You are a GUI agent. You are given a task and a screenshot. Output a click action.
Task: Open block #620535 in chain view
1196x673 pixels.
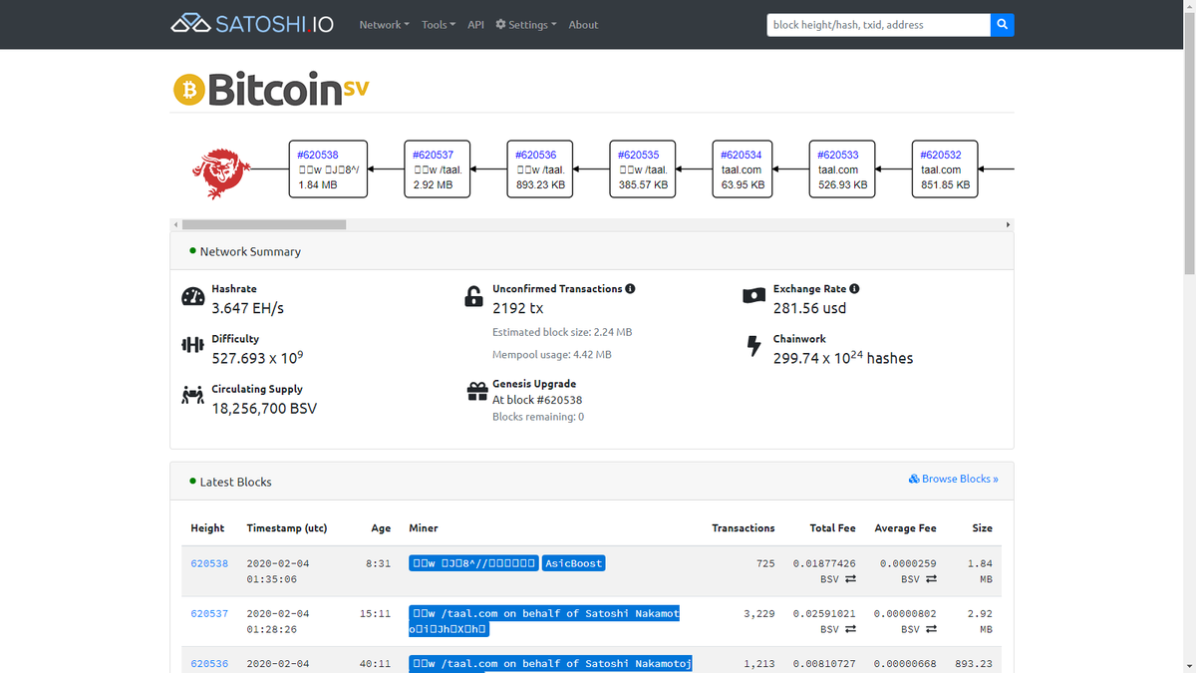[x=638, y=155]
